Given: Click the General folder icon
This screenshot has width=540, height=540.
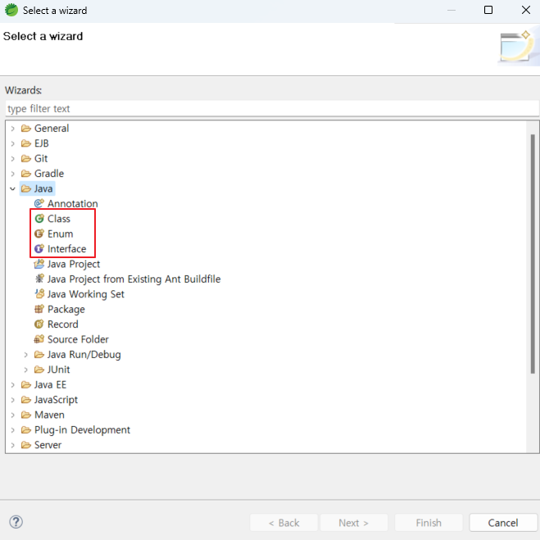Looking at the screenshot, I should [x=26, y=129].
